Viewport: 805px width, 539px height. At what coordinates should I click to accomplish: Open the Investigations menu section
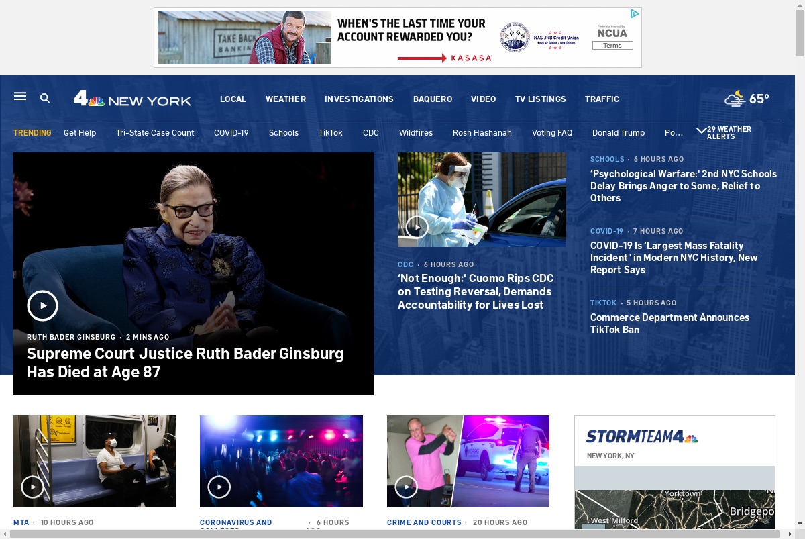pos(359,99)
